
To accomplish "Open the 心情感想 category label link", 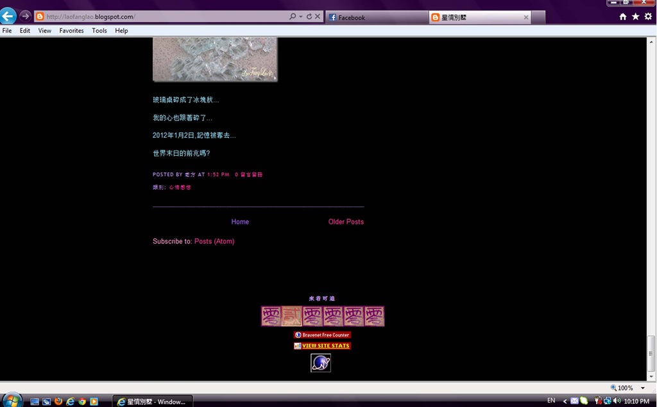I will pos(180,187).
